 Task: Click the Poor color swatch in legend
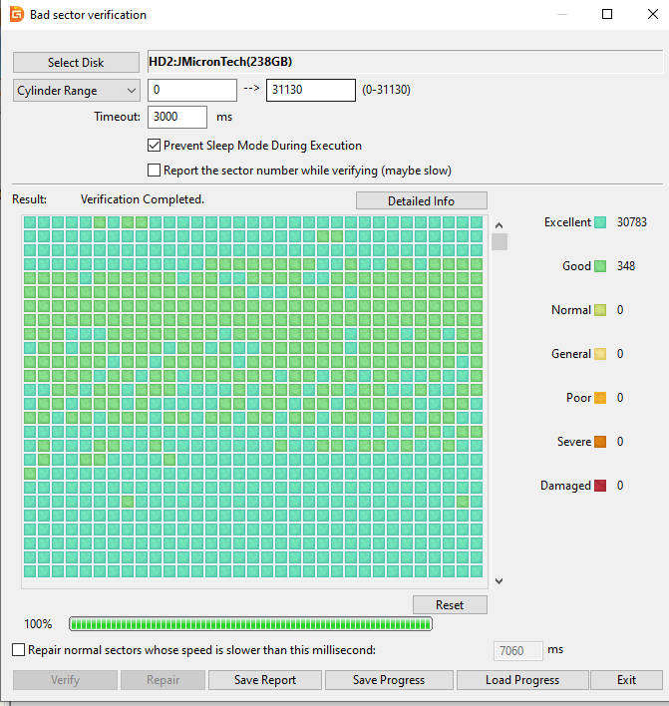pos(600,398)
